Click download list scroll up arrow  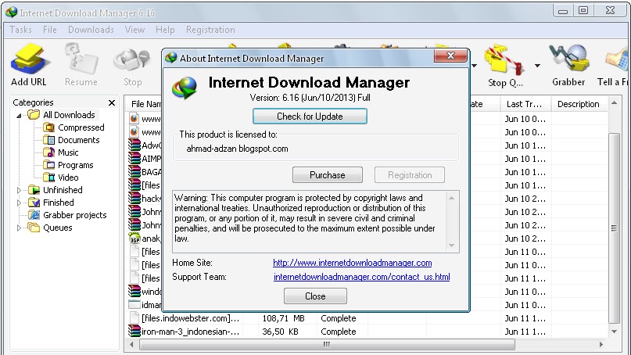[614, 103]
